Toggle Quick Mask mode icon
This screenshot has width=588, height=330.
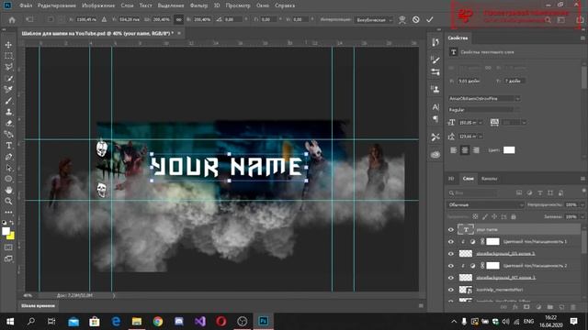[8, 247]
